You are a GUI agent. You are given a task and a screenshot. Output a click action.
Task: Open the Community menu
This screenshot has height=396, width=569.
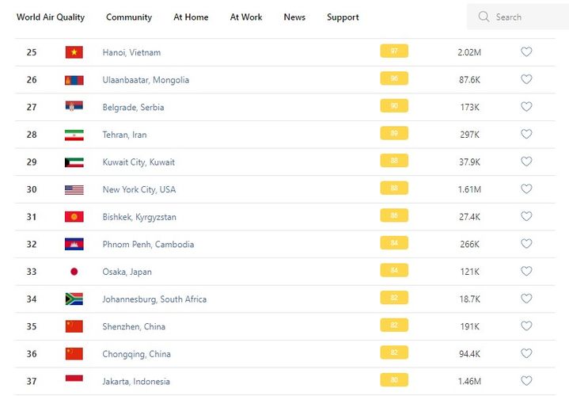pyautogui.click(x=129, y=17)
